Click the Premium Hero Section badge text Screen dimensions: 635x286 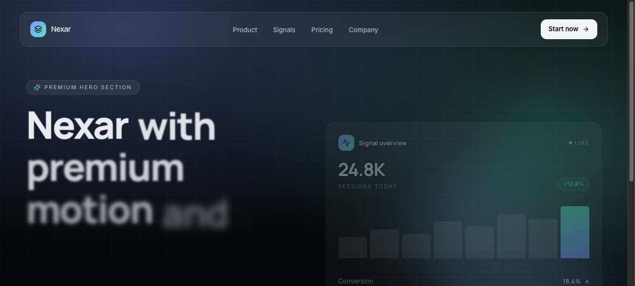[x=88, y=87]
